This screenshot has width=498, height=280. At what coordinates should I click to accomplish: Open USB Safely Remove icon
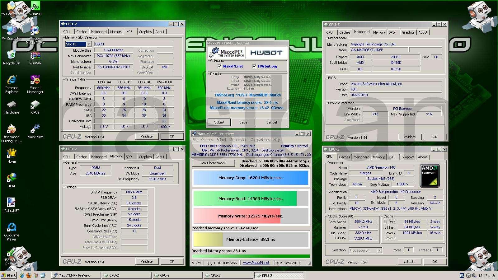click(x=12, y=256)
